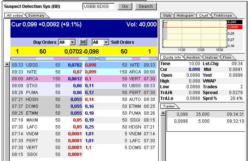
Task: Show the Stats tab
Action: click(167, 16)
